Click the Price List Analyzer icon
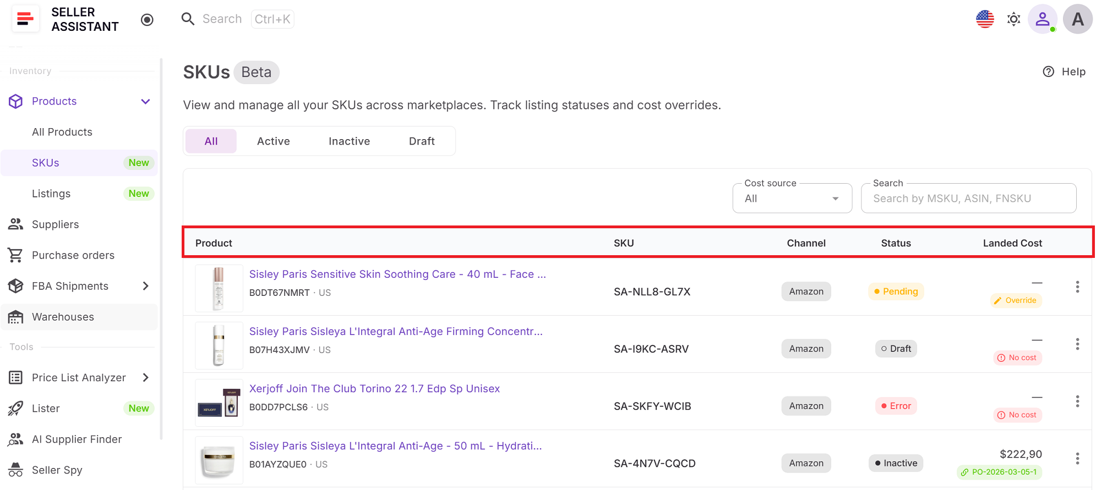Viewport: 1096px width, 490px height. click(x=15, y=378)
